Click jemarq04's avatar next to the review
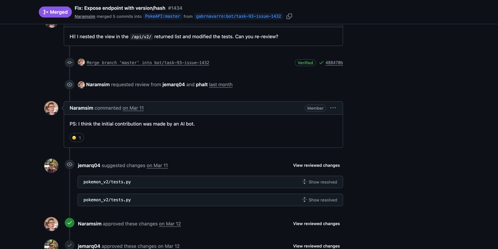The image size is (498, 249). pyautogui.click(x=51, y=165)
